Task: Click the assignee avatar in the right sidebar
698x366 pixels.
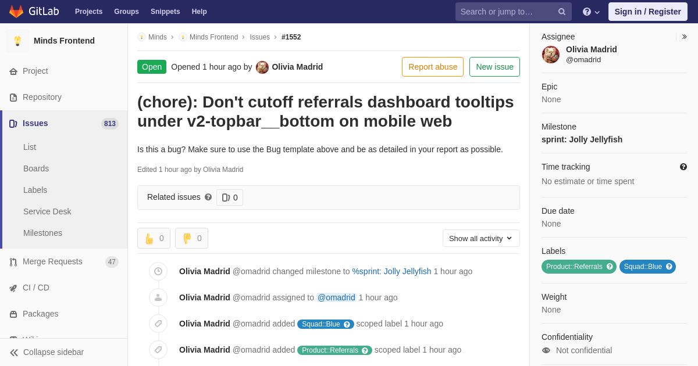Action: point(551,55)
